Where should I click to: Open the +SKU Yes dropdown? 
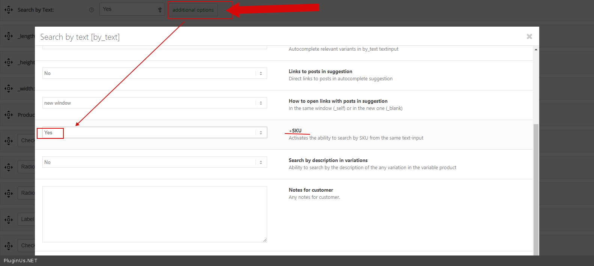[x=154, y=132]
